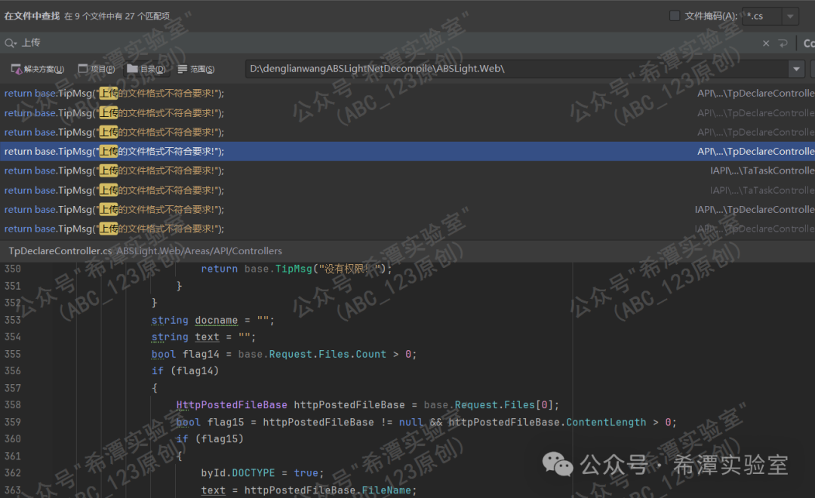Switch scope to 范围(S) tab
Image resolution: width=815 pixels, height=498 pixels.
point(196,69)
